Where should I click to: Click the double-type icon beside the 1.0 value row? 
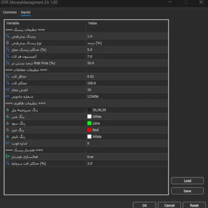click(7, 36)
